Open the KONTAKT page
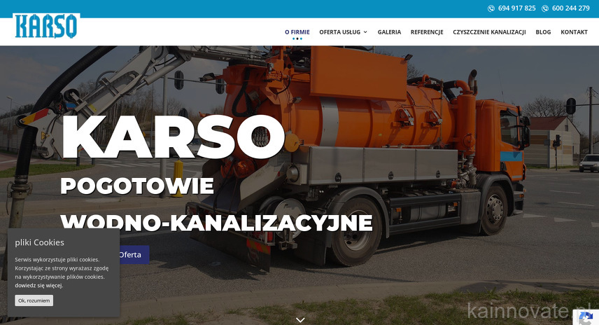This screenshot has width=599, height=325. [x=574, y=32]
